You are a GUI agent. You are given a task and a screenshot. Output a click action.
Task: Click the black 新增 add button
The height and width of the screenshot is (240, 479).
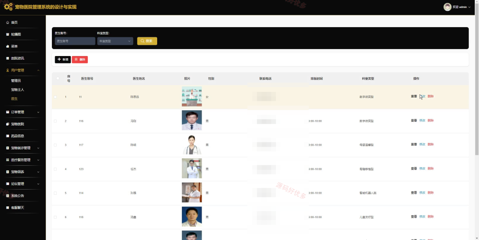pos(63,59)
